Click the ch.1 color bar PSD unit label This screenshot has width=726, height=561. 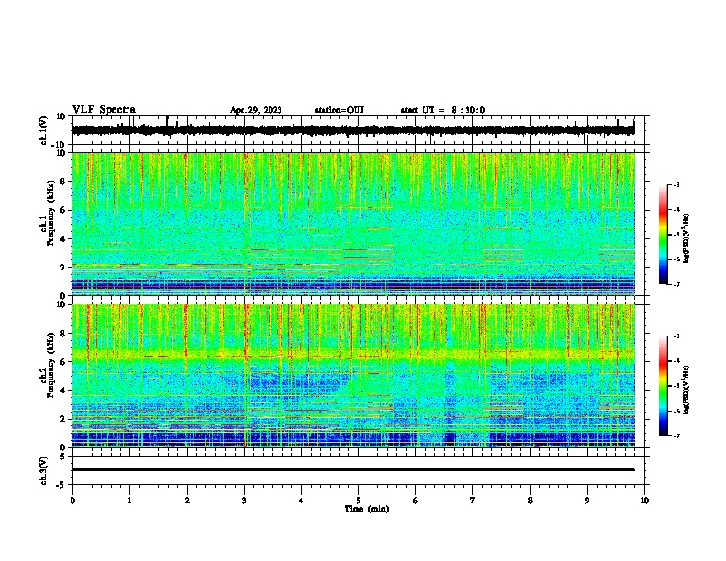(686, 239)
